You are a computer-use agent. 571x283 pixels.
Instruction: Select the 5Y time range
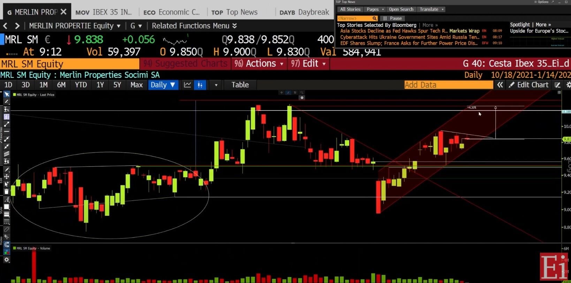click(117, 85)
